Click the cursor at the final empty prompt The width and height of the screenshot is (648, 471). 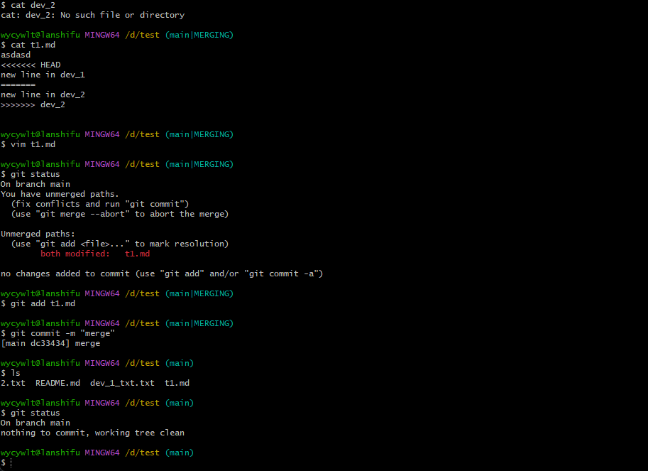(11, 462)
